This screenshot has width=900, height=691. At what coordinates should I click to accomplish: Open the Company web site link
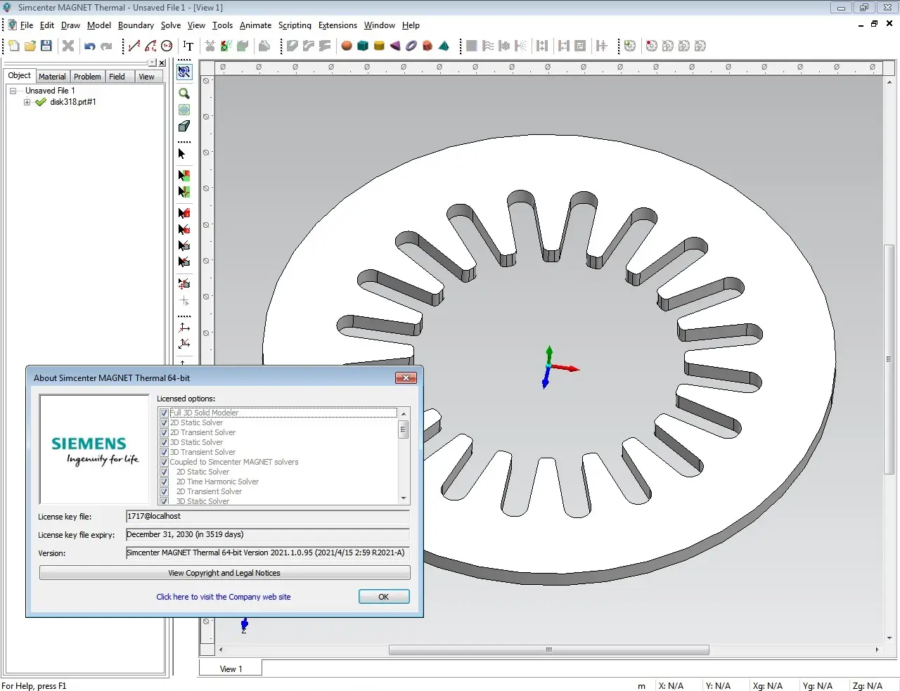click(223, 597)
